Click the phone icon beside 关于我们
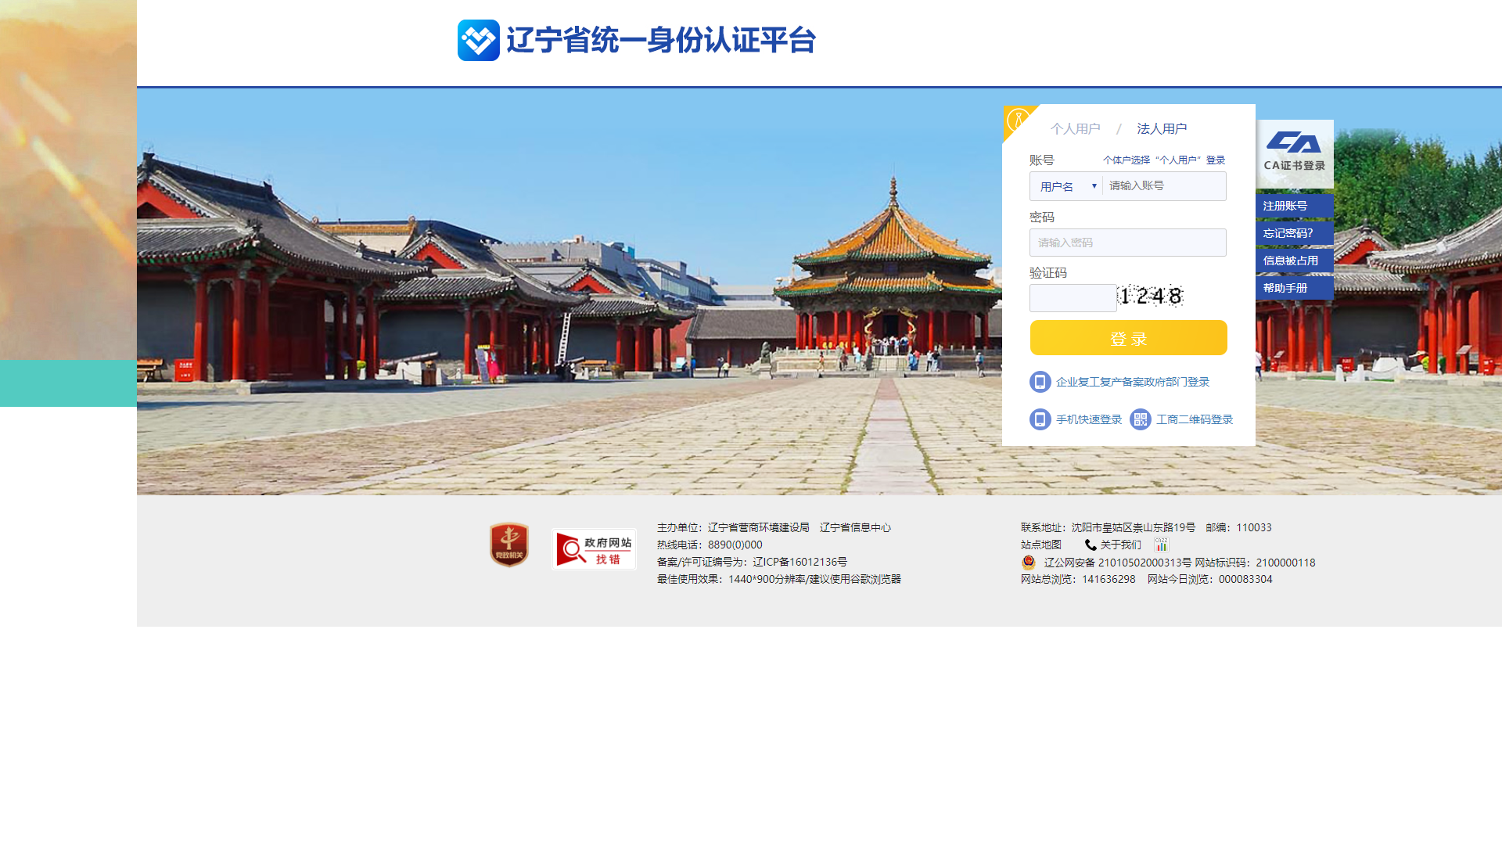 click(1090, 544)
